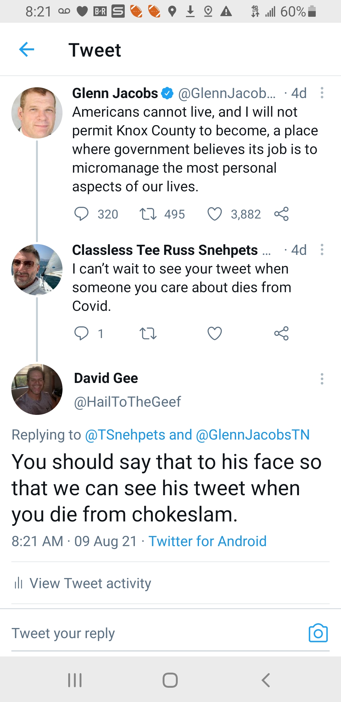
Task: Open overflow menu on Classless Tee Russ tweet
Action: pos(322,250)
